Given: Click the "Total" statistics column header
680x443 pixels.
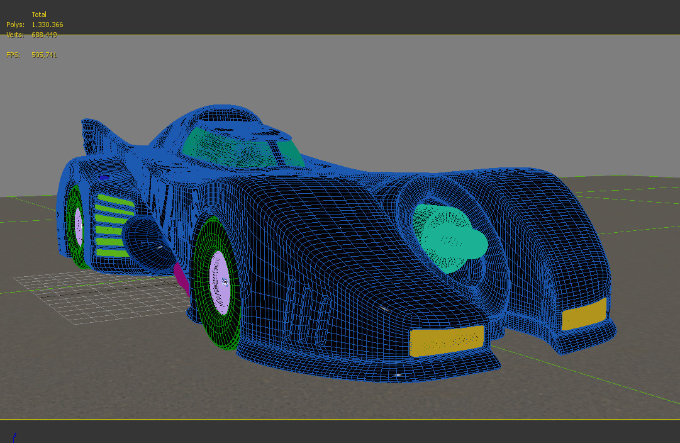Looking at the screenshot, I should tap(38, 14).
